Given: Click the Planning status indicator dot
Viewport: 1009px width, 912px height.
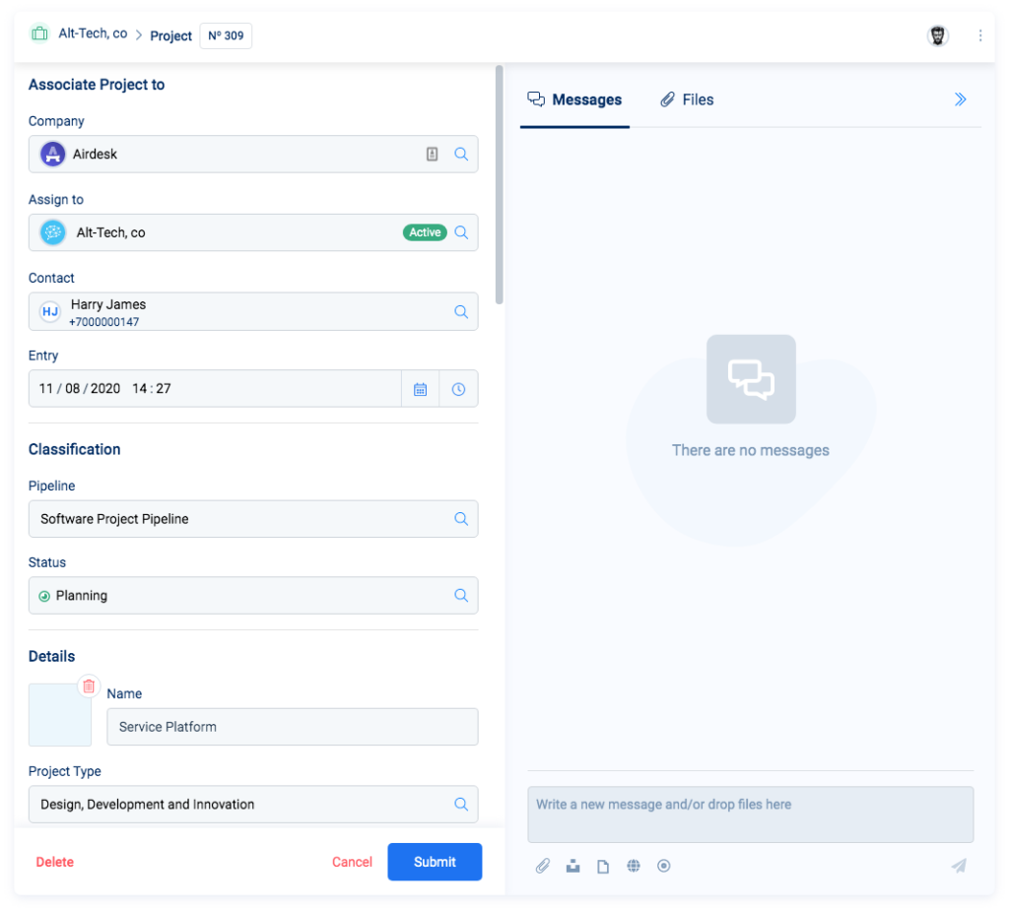Looking at the screenshot, I should (42, 595).
